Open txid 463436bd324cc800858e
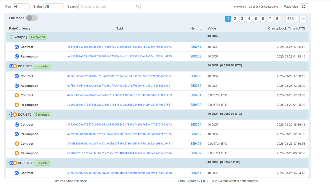 point(119,47)
